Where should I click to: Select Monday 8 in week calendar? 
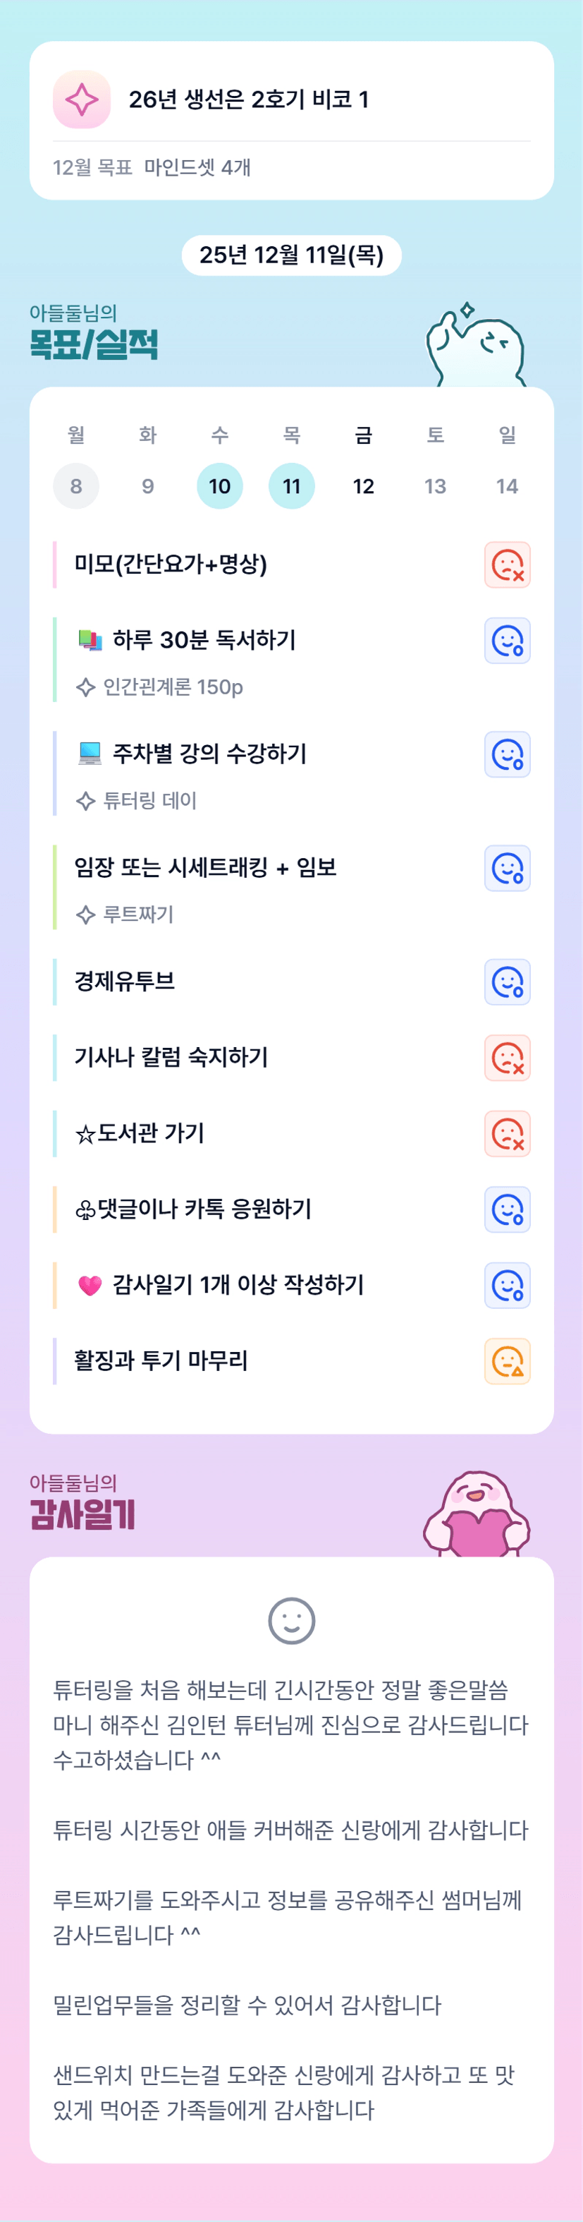75,485
